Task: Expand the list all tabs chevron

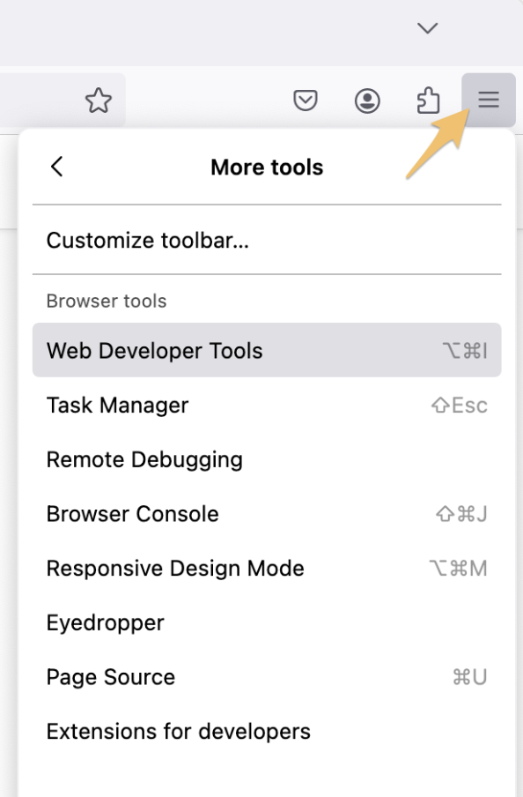Action: coord(428,27)
